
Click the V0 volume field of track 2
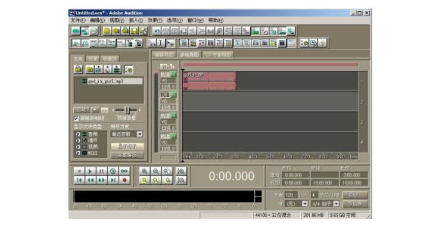click(x=168, y=101)
